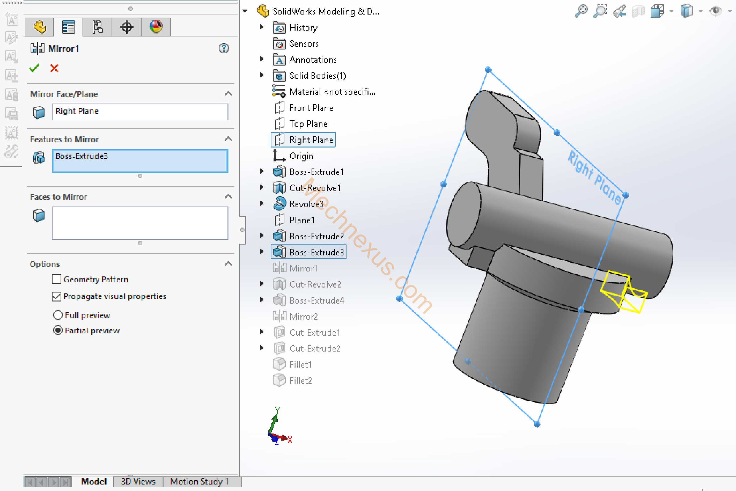This screenshot has width=736, height=491.
Task: Click the Zoom to Fit magnifier icon
Action: [581, 11]
